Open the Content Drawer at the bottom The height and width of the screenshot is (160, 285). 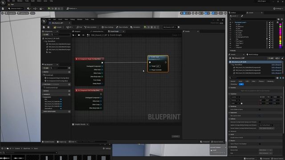[x=49, y=142]
